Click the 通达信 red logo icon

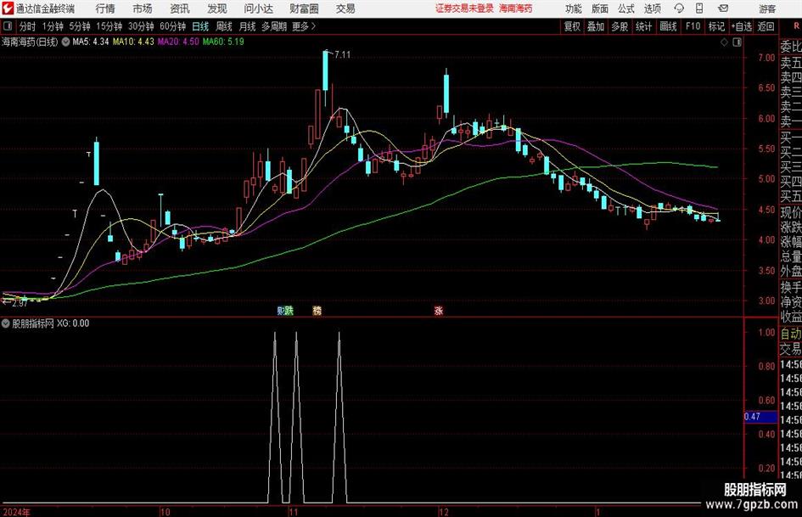(8, 8)
